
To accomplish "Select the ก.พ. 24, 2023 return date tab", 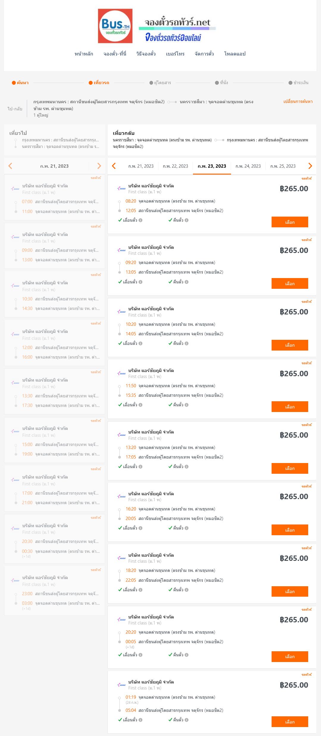I will point(248,166).
